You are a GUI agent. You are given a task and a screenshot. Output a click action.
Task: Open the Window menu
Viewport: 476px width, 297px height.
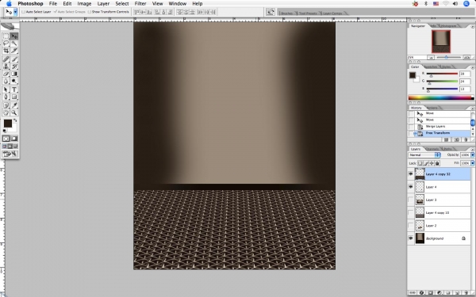pyautogui.click(x=177, y=4)
